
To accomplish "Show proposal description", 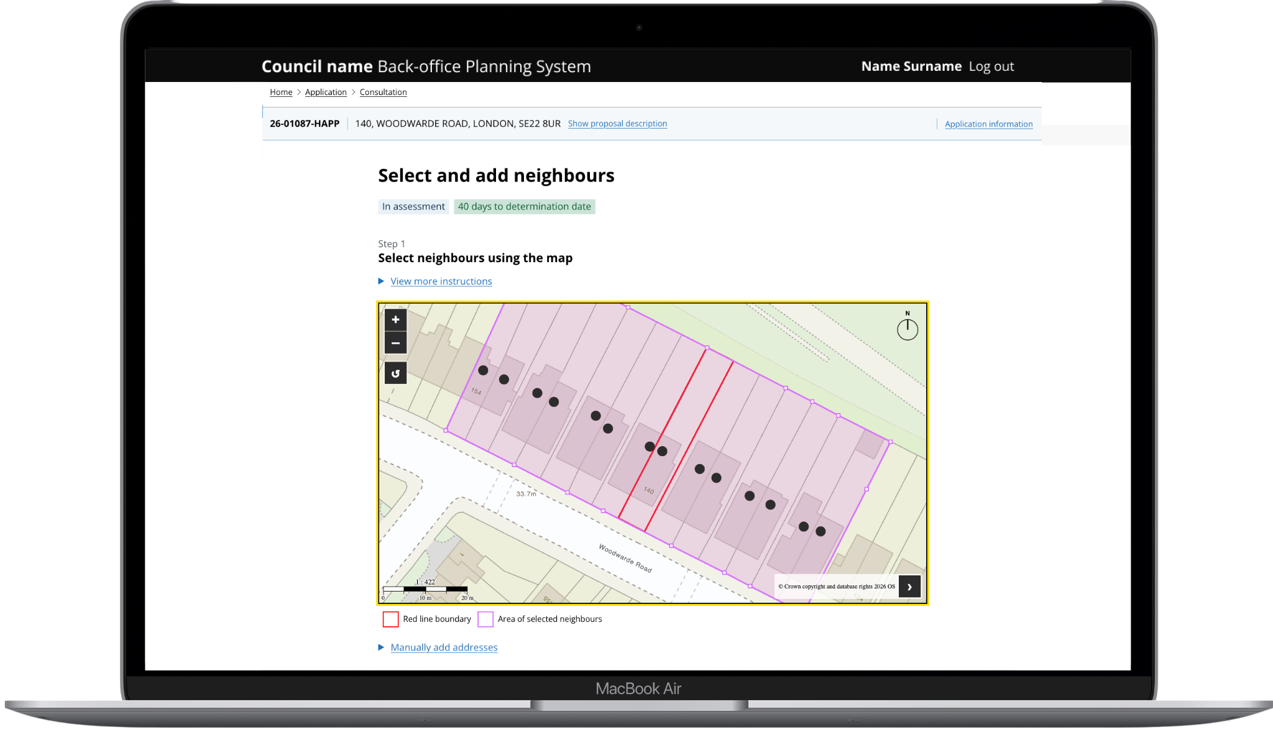I will tap(617, 124).
